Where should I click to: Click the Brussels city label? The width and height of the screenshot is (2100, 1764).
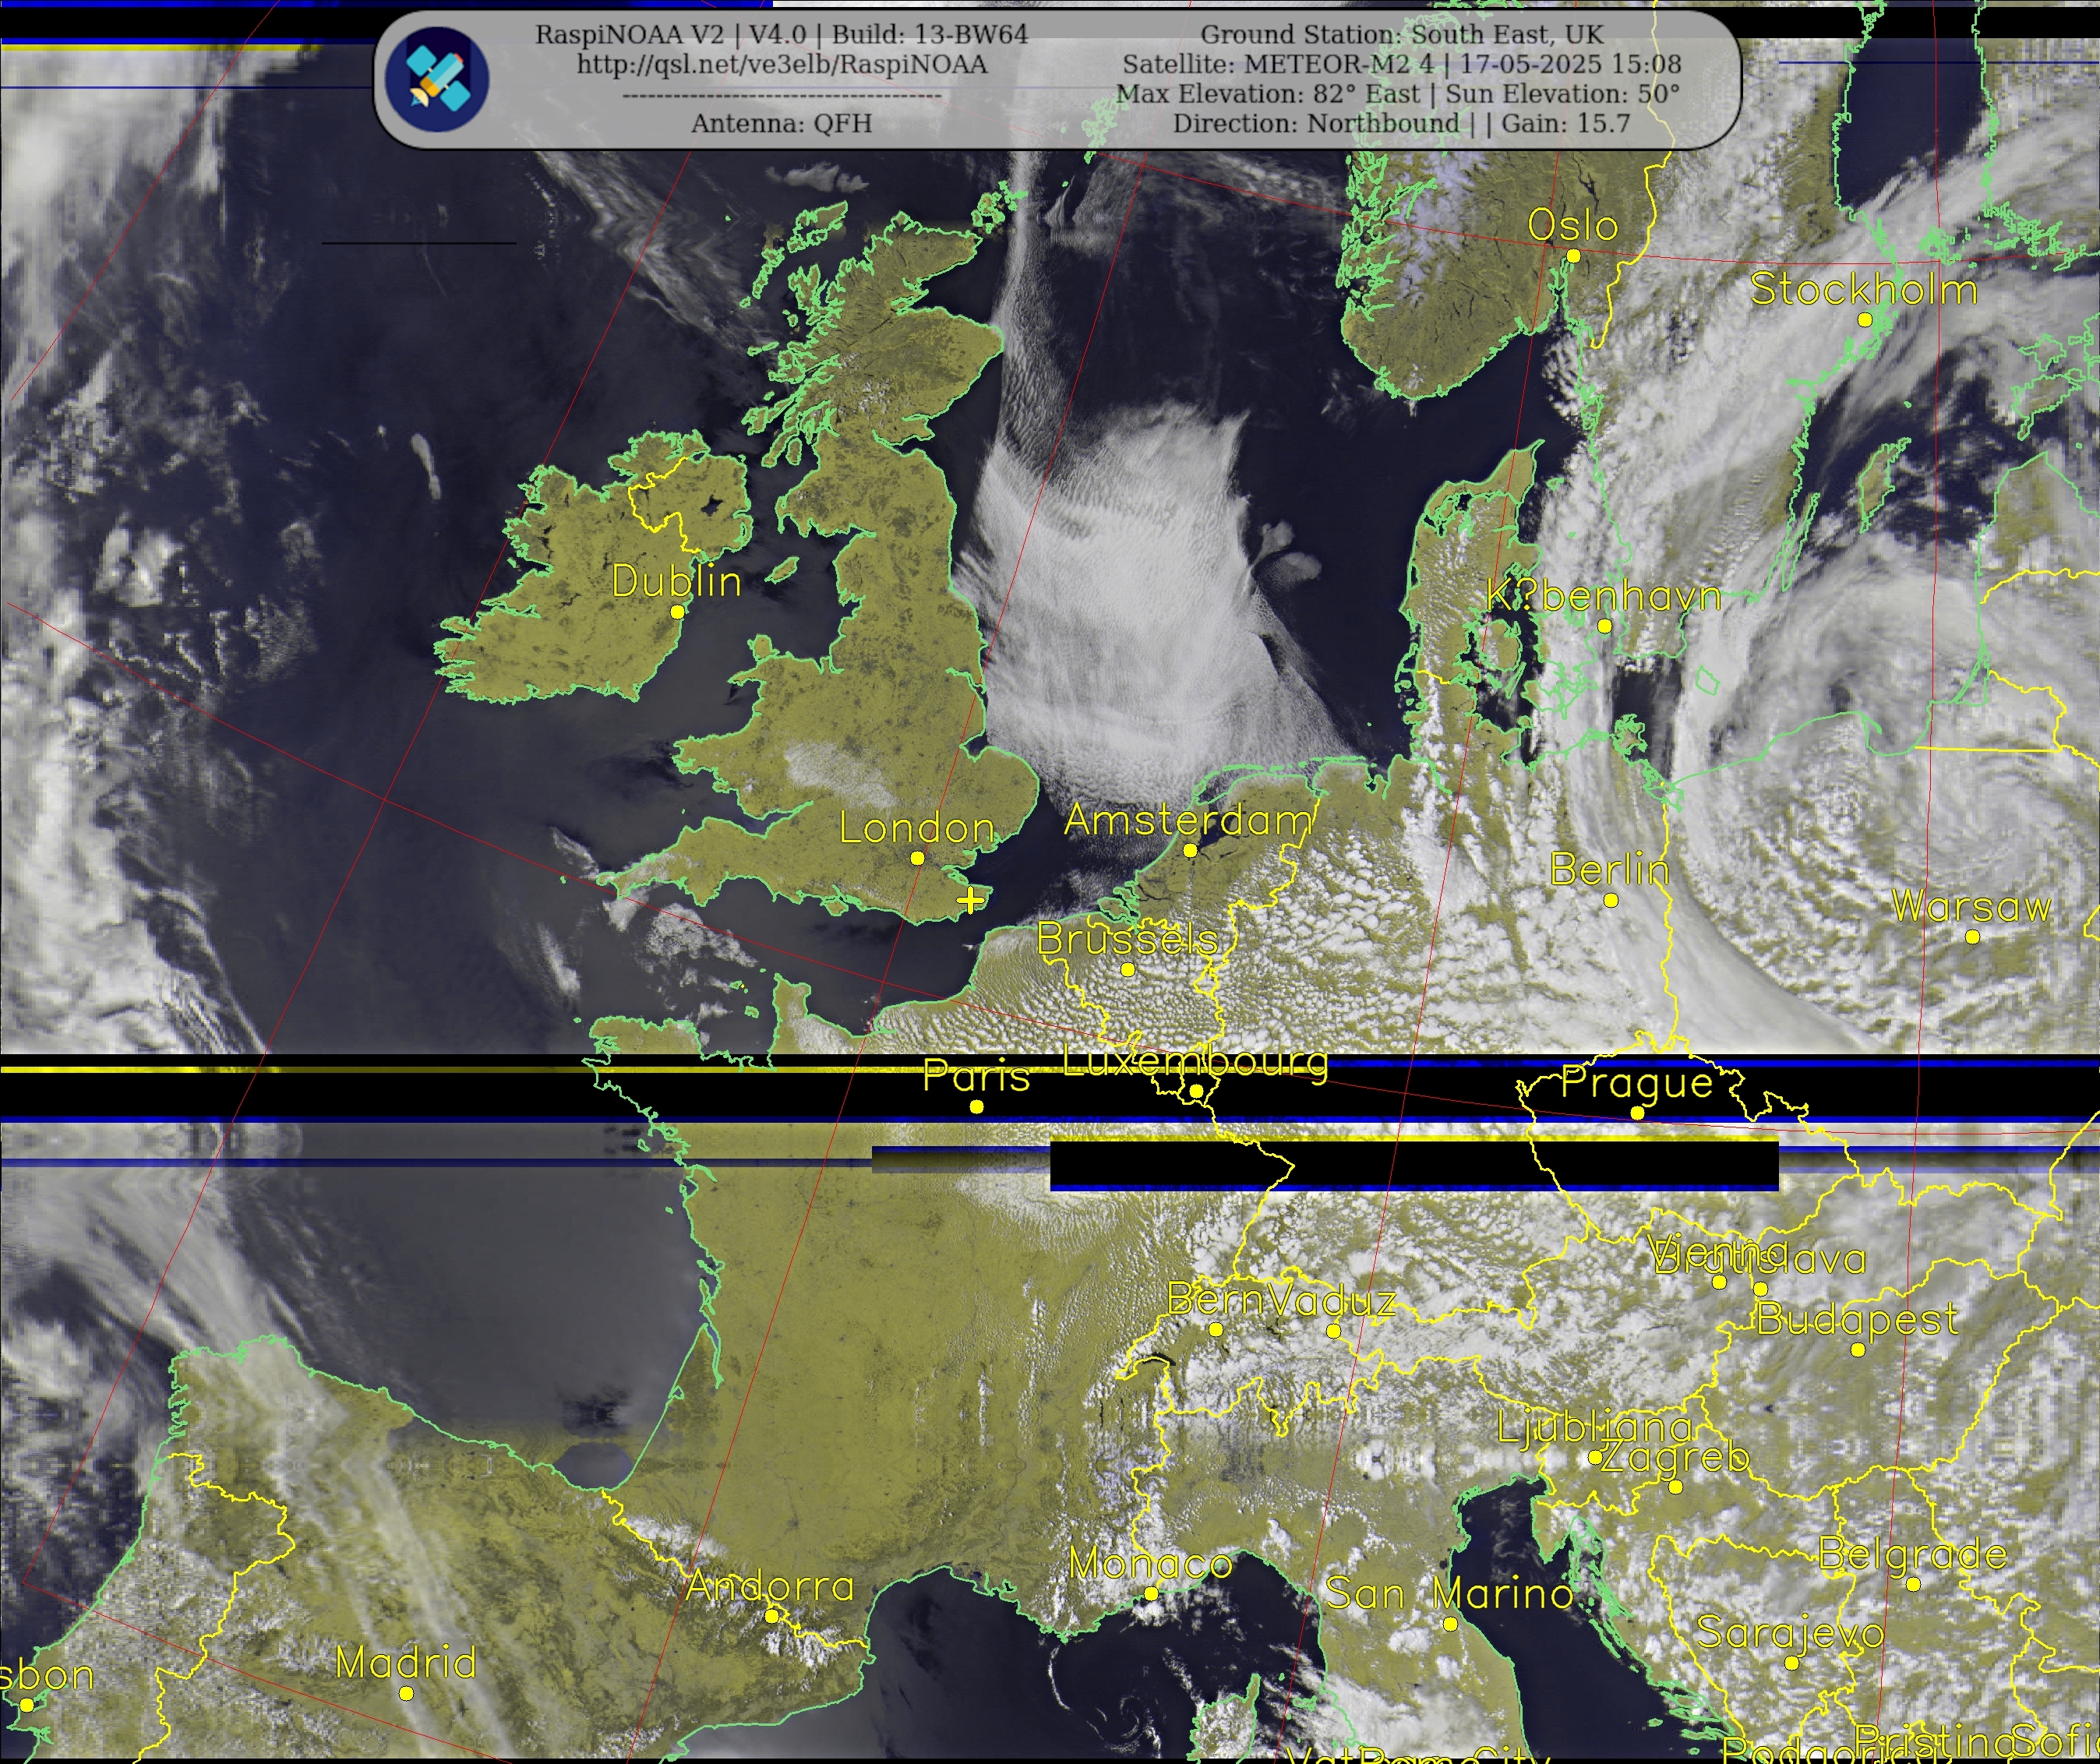[1127, 939]
